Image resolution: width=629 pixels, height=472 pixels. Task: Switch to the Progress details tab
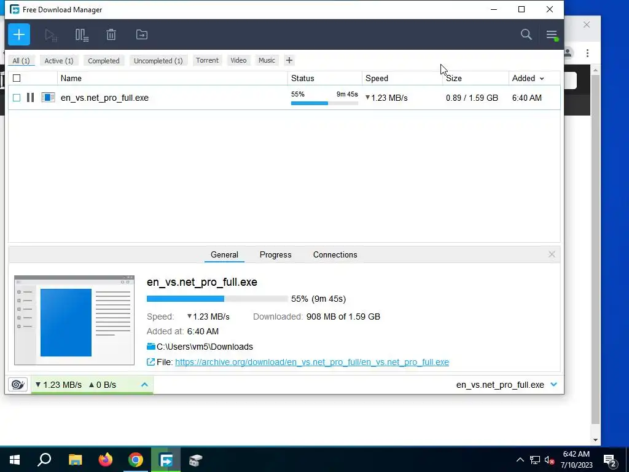coord(276,255)
